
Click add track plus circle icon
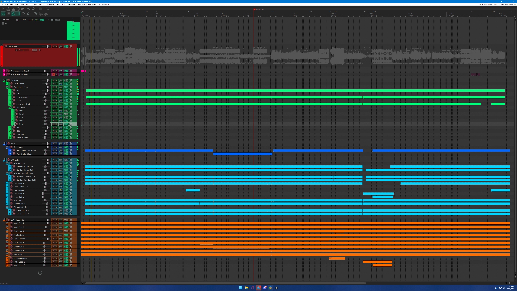(x=40, y=273)
